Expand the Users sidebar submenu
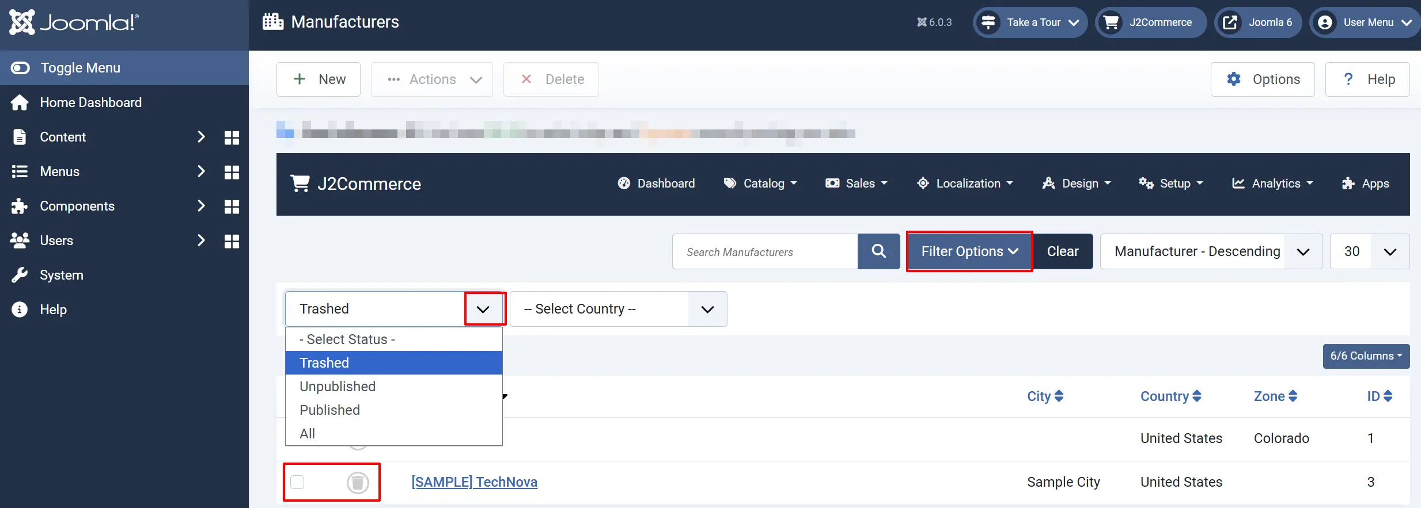This screenshot has width=1421, height=508. click(x=201, y=240)
